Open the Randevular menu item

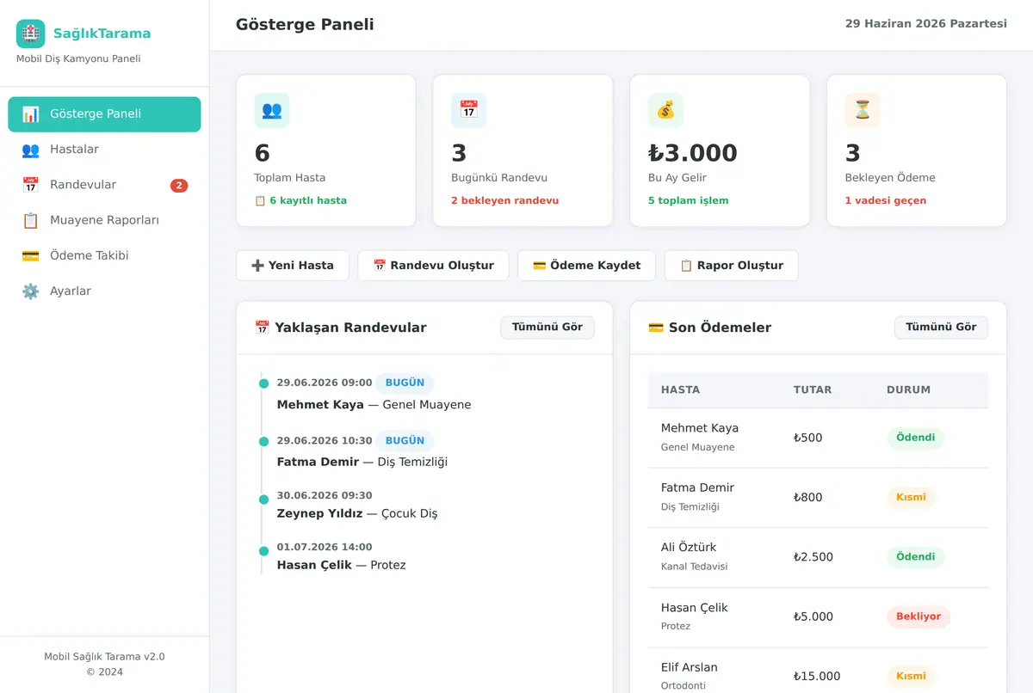(x=104, y=185)
